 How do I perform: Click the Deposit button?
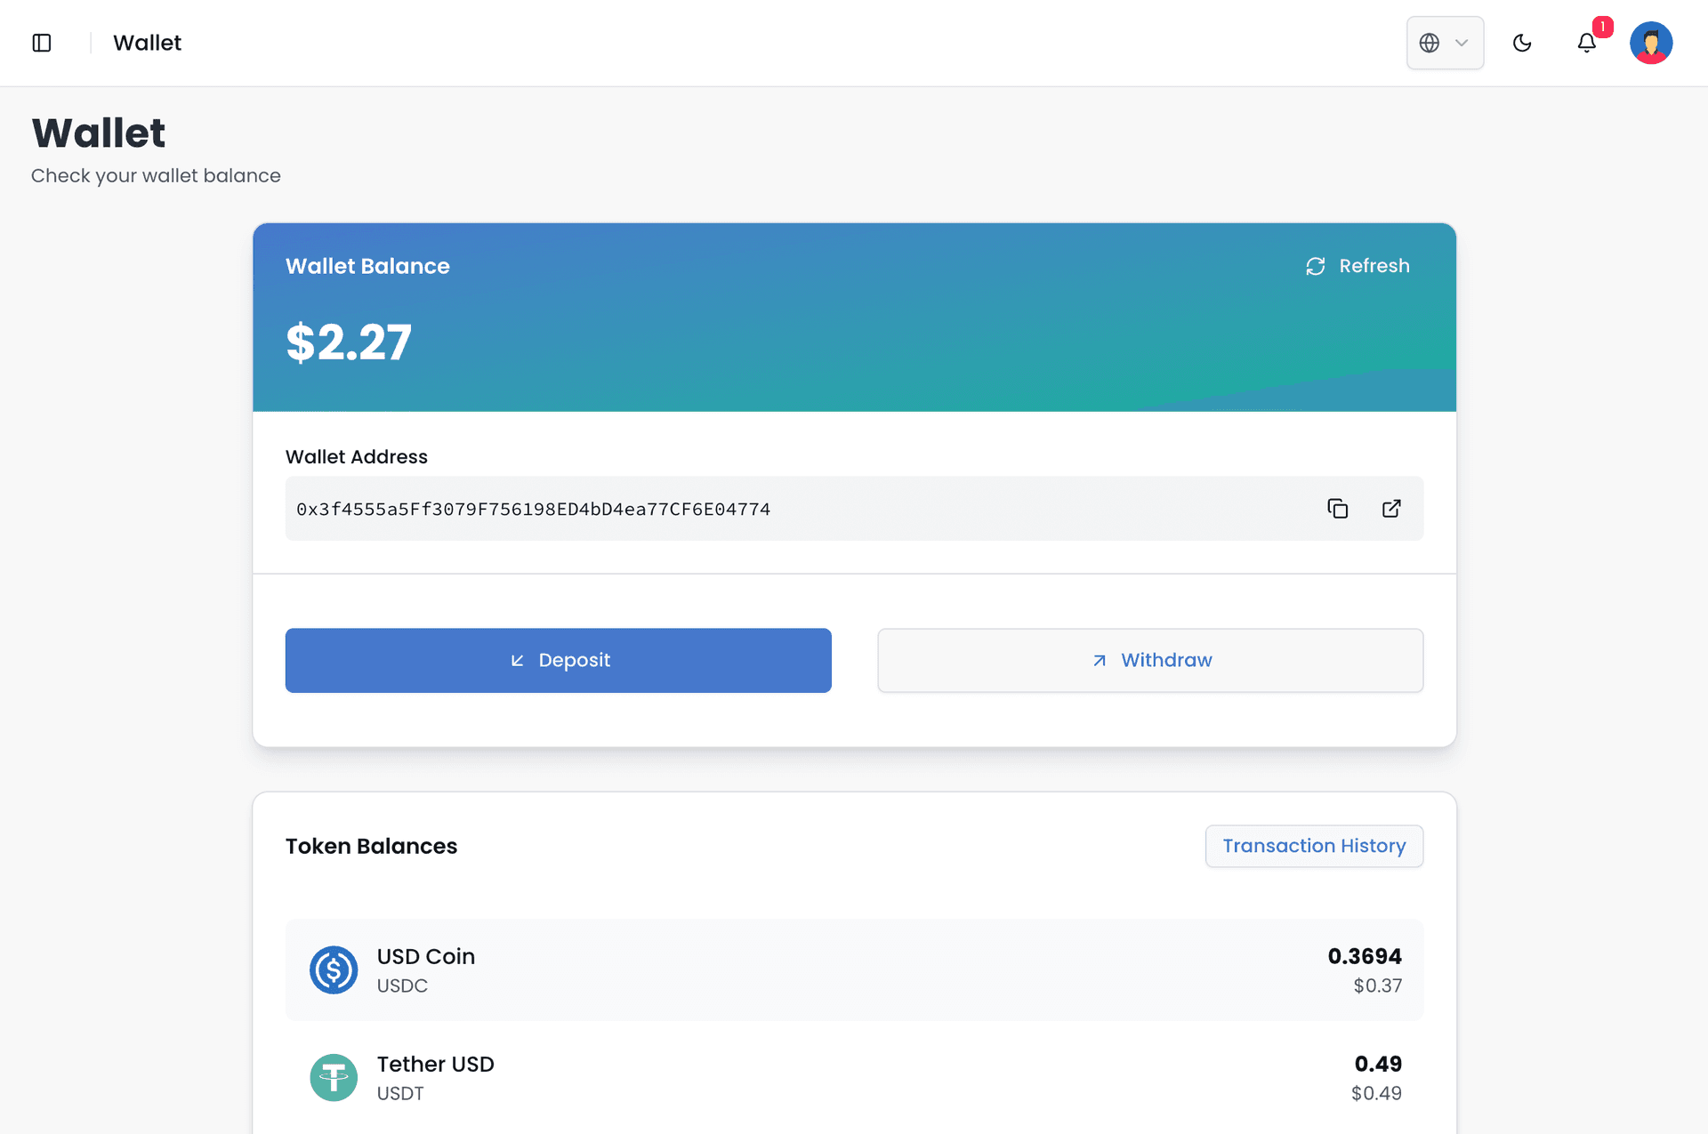(559, 660)
